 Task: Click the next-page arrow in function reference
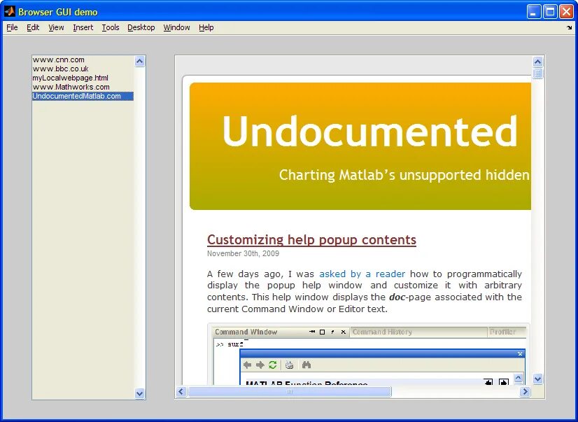coord(504,382)
